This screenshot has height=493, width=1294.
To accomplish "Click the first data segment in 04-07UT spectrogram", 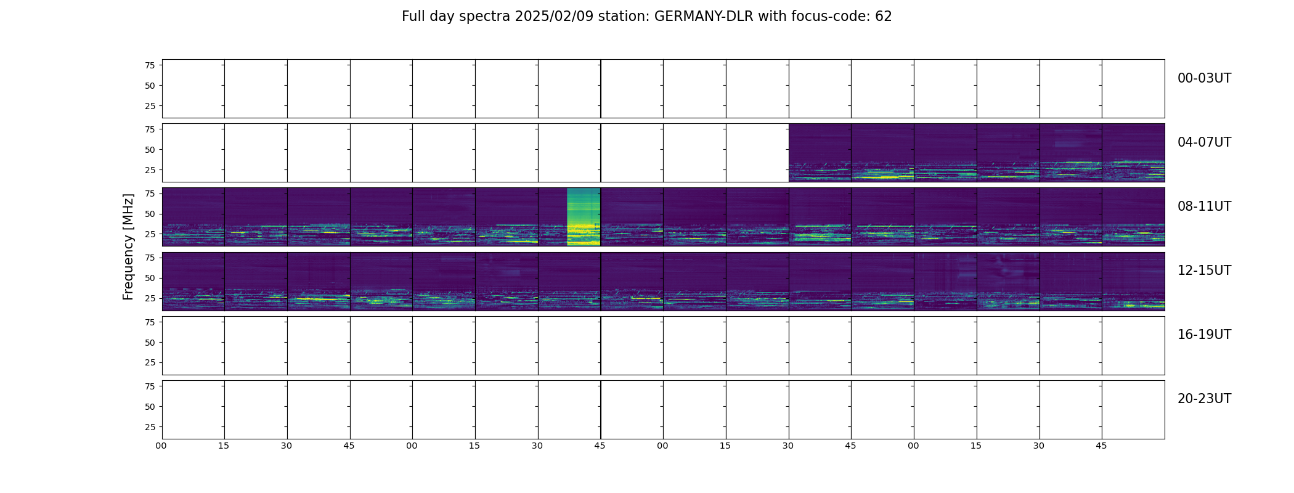I will click(x=820, y=153).
